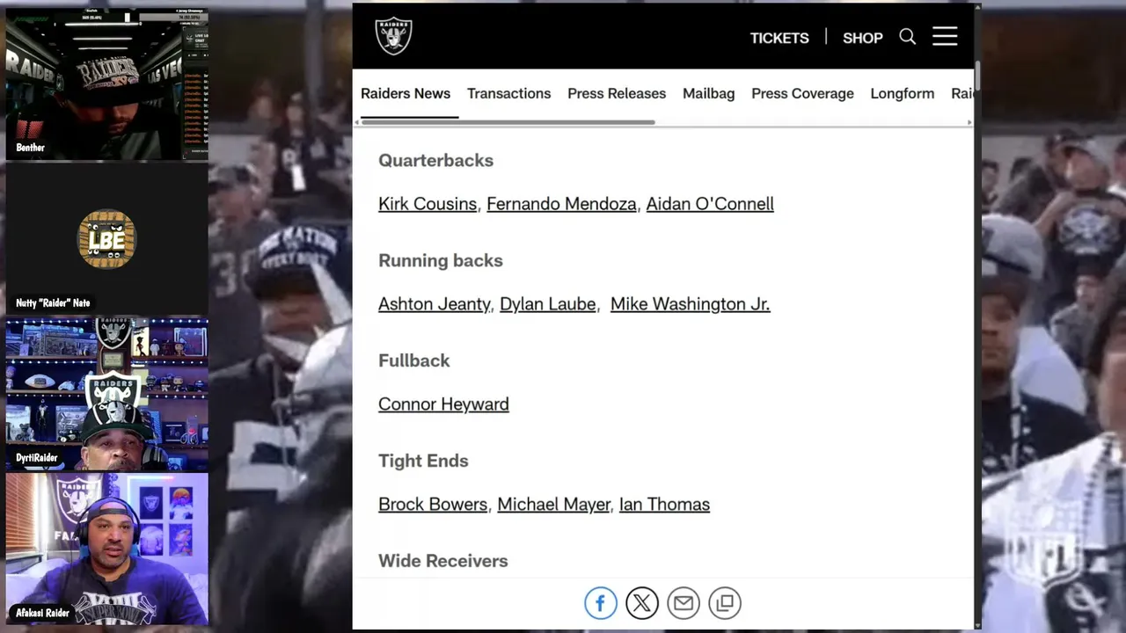1126x633 pixels.
Task: Go to Tickets page
Action: tap(779, 38)
